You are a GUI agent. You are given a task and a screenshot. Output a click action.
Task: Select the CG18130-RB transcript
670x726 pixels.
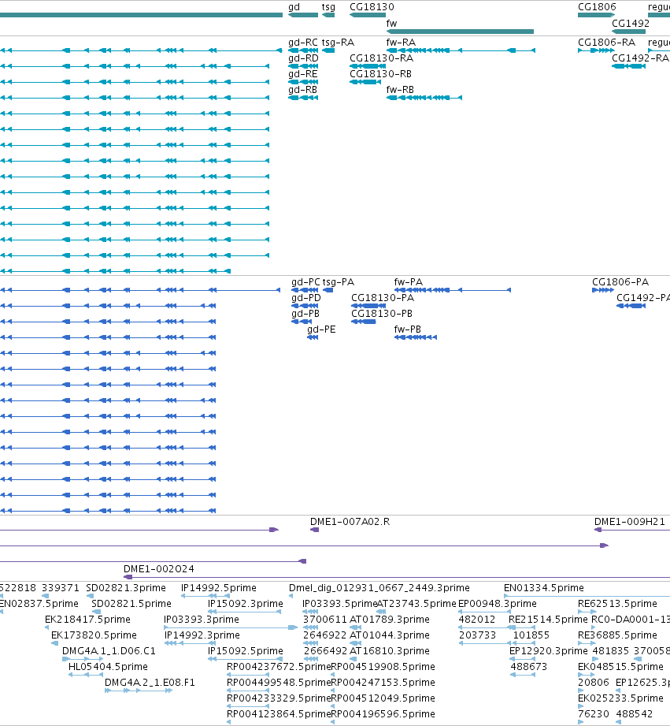click(x=365, y=82)
